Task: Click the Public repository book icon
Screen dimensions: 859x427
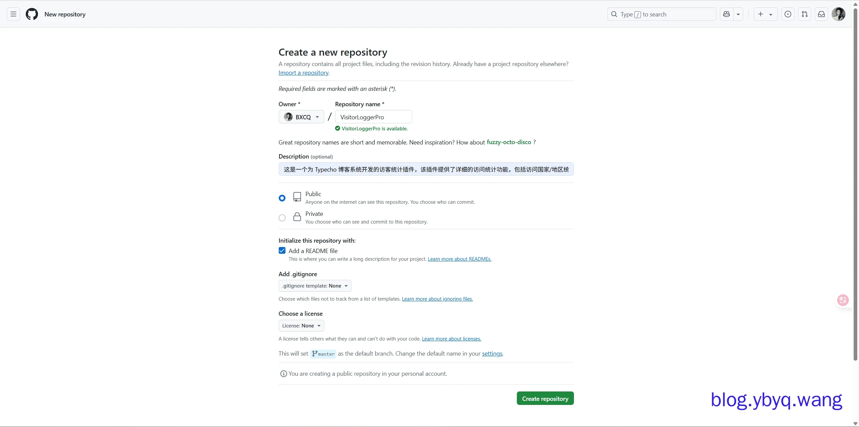Action: [x=297, y=197]
